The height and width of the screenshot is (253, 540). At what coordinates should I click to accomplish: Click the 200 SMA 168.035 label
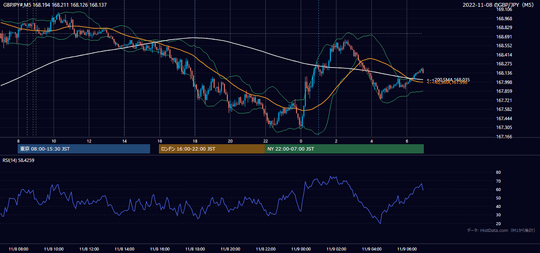coord(448,80)
